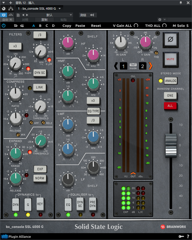The width and height of the screenshot is (192, 240).
Task: Click the IN GAIN knob
Action: (x=121, y=42)
